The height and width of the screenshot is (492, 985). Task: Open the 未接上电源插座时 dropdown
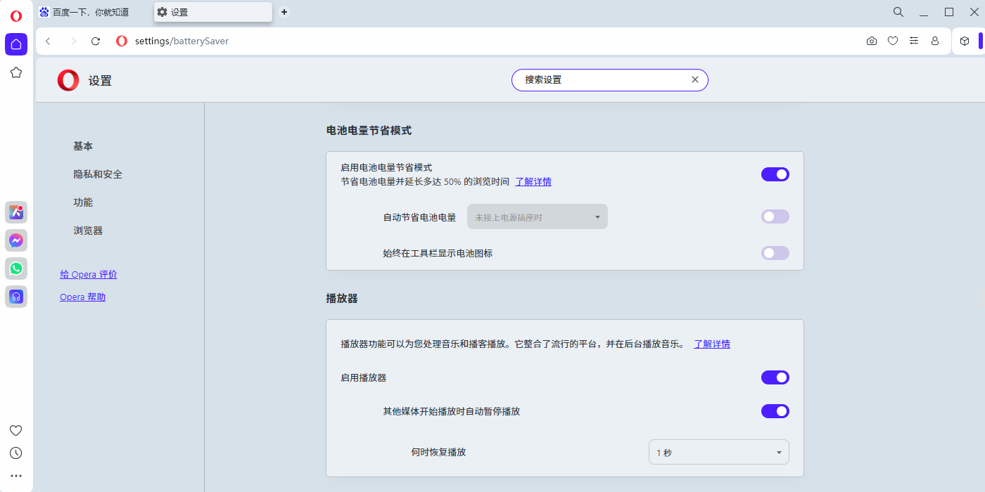coord(537,217)
